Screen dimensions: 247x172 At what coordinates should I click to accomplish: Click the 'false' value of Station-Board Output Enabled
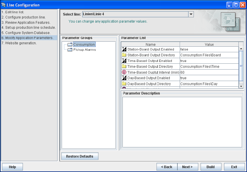209,49
